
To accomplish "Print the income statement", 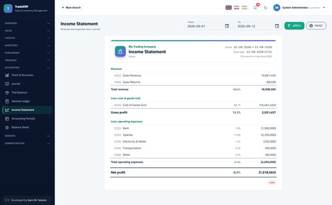I will click(316, 26).
